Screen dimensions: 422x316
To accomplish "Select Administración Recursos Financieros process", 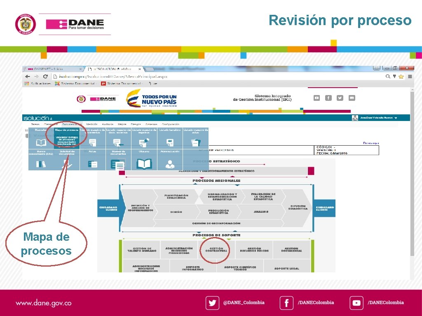I will pyautogui.click(x=179, y=250).
